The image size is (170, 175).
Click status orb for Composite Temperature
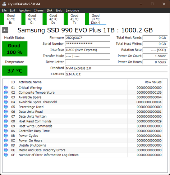click(6, 93)
